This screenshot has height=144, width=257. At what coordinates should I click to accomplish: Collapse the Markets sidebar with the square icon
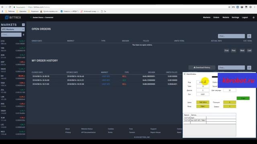click(23, 25)
